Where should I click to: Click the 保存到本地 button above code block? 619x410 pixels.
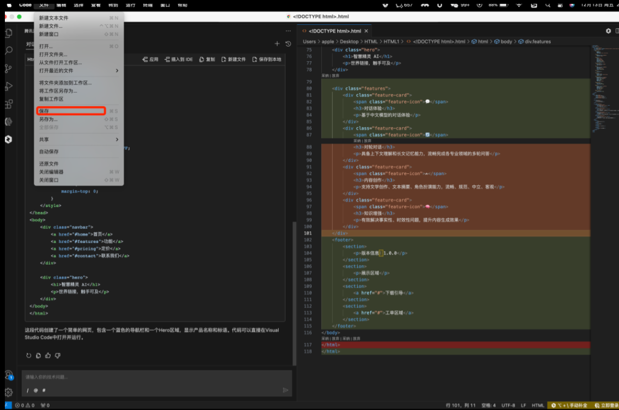[267, 59]
